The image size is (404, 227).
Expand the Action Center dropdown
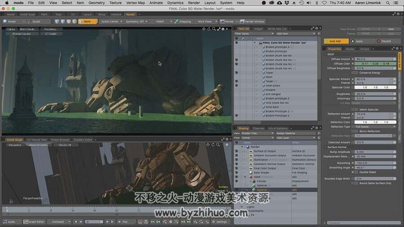(112, 22)
